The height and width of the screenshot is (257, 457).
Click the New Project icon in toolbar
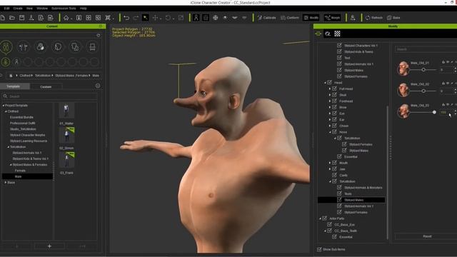coord(3,18)
